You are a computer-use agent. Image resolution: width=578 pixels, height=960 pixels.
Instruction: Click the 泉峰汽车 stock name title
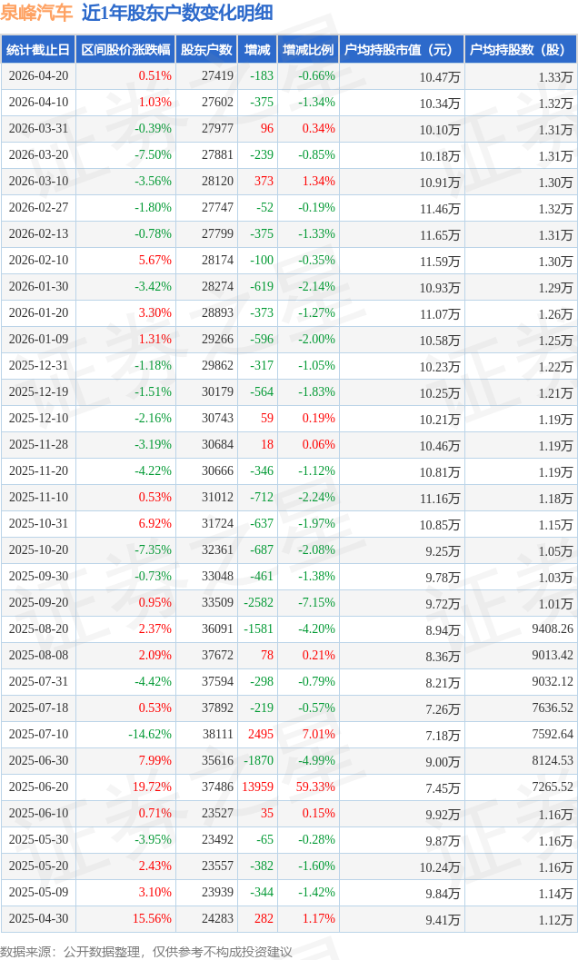36,13
